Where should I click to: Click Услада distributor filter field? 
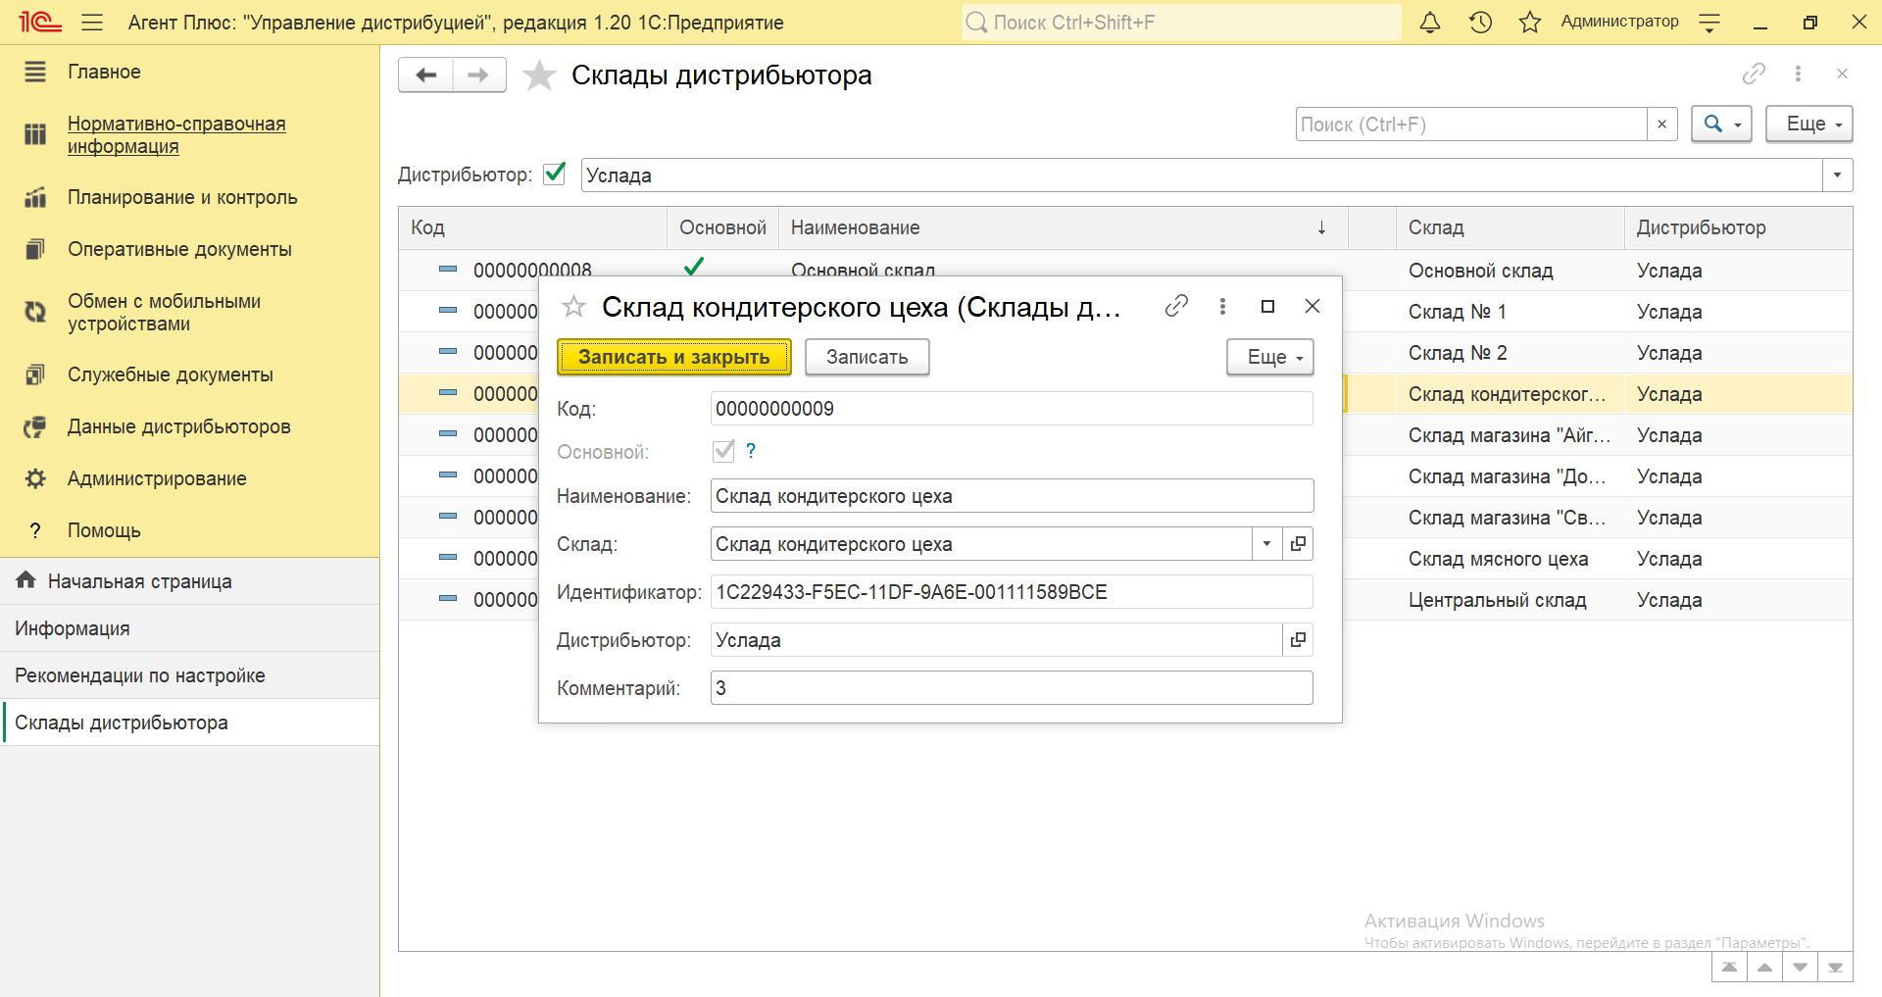(1202, 175)
